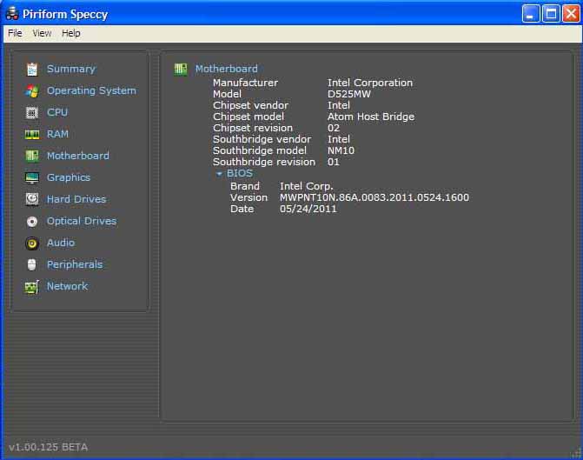Click the BIOS label text

coord(240,173)
